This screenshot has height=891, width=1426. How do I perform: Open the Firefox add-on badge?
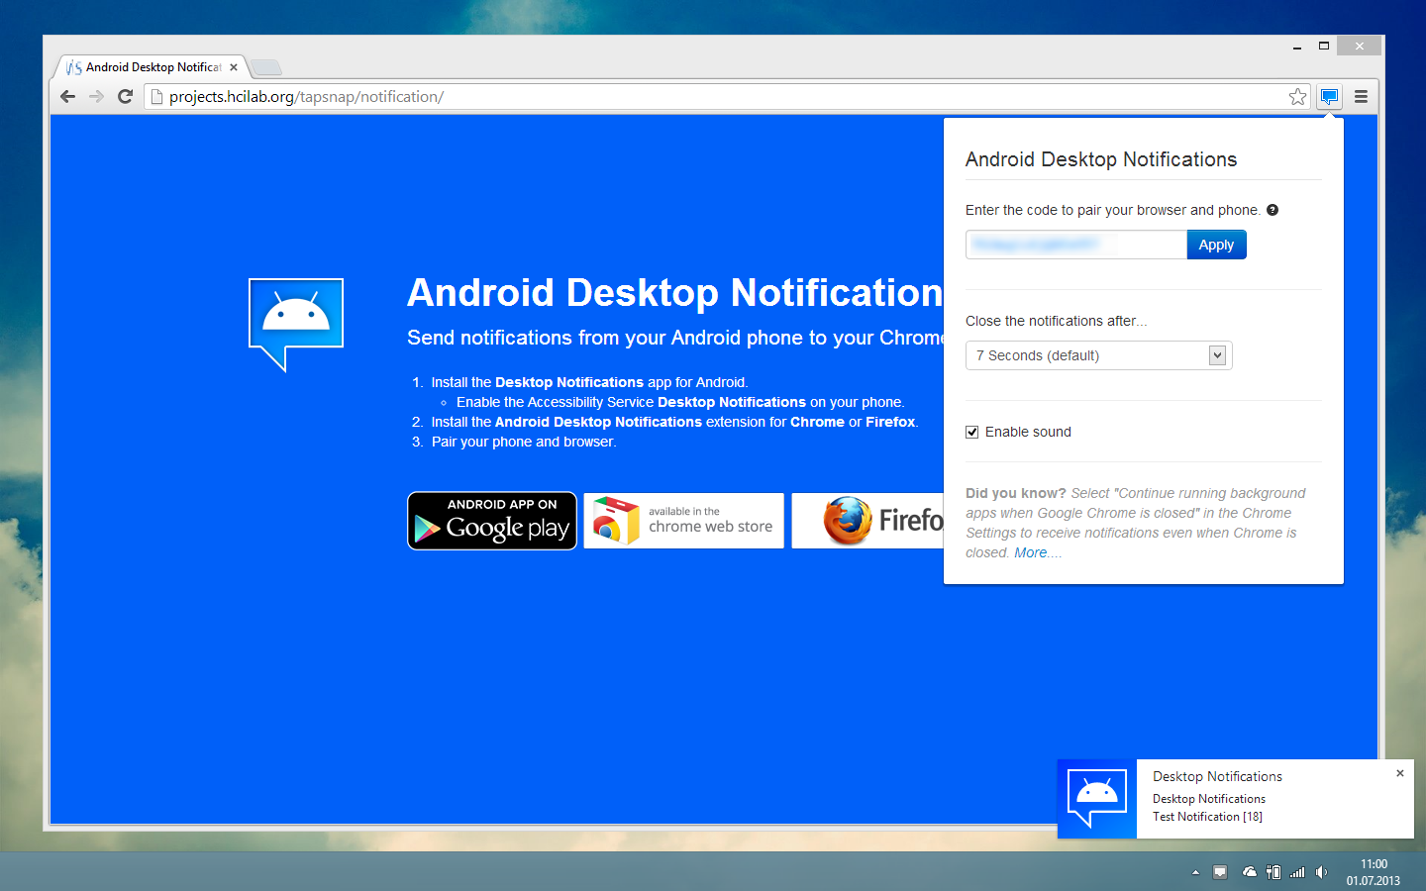click(x=867, y=521)
